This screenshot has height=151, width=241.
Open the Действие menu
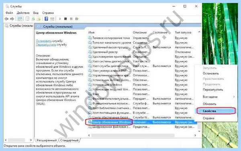[23, 13]
